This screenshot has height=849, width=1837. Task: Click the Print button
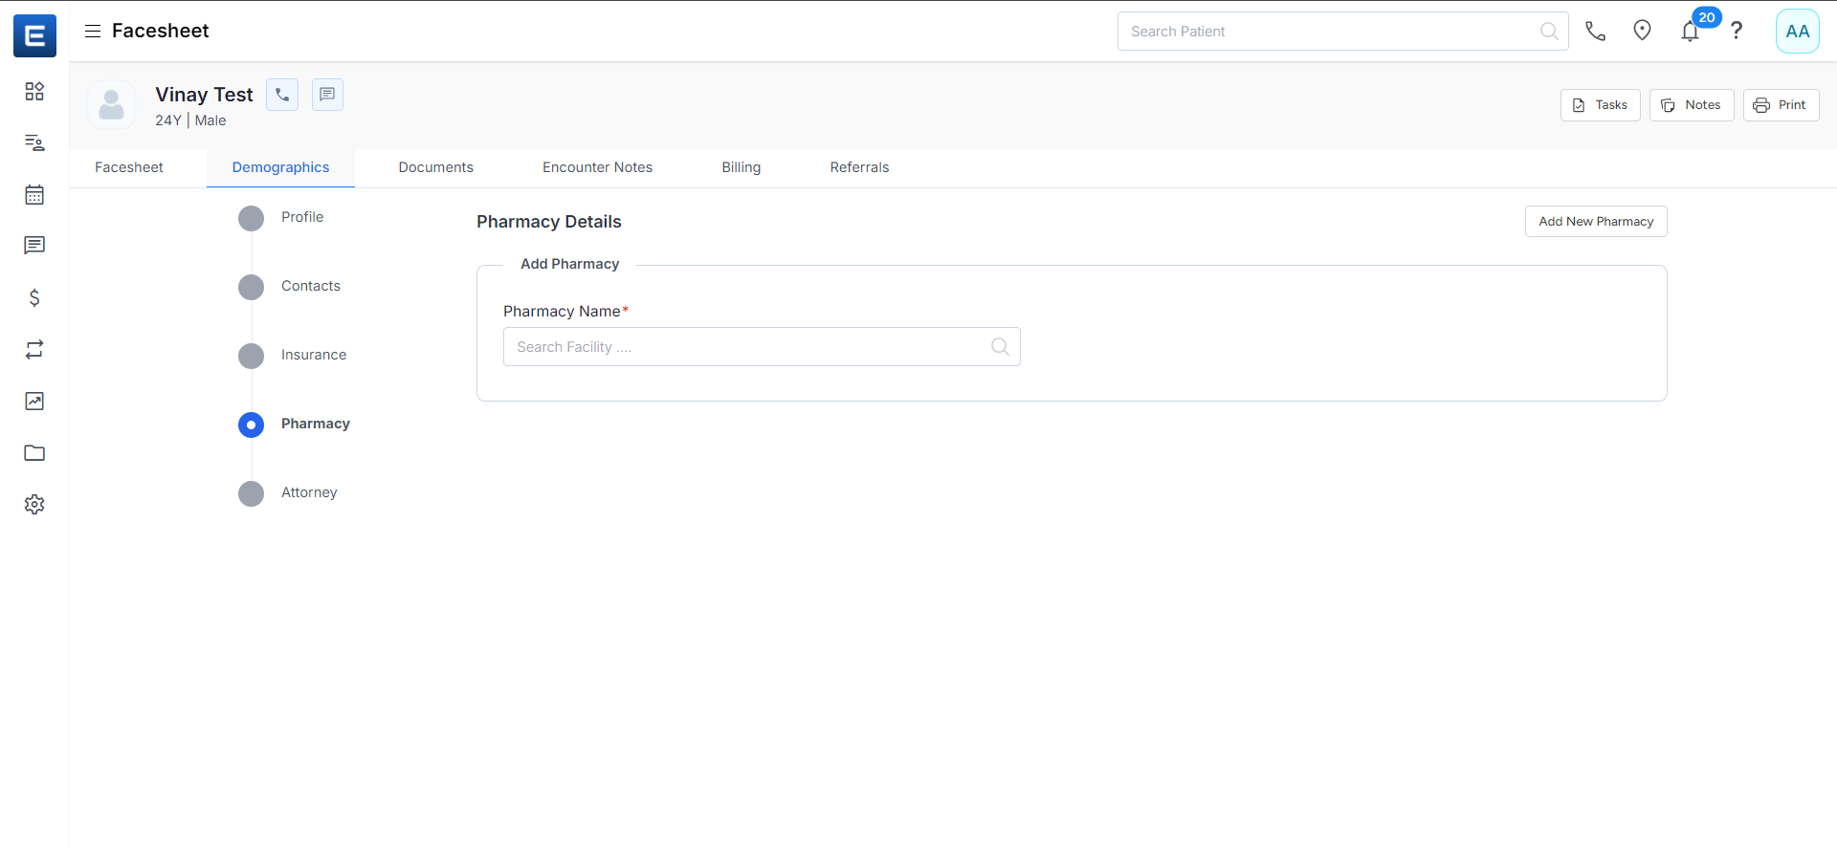click(x=1781, y=105)
